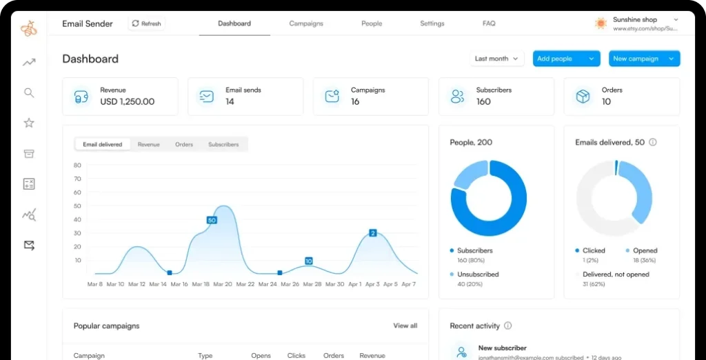The image size is (706, 360).
Task: Open the calculator sidebar icon
Action: [29, 184]
